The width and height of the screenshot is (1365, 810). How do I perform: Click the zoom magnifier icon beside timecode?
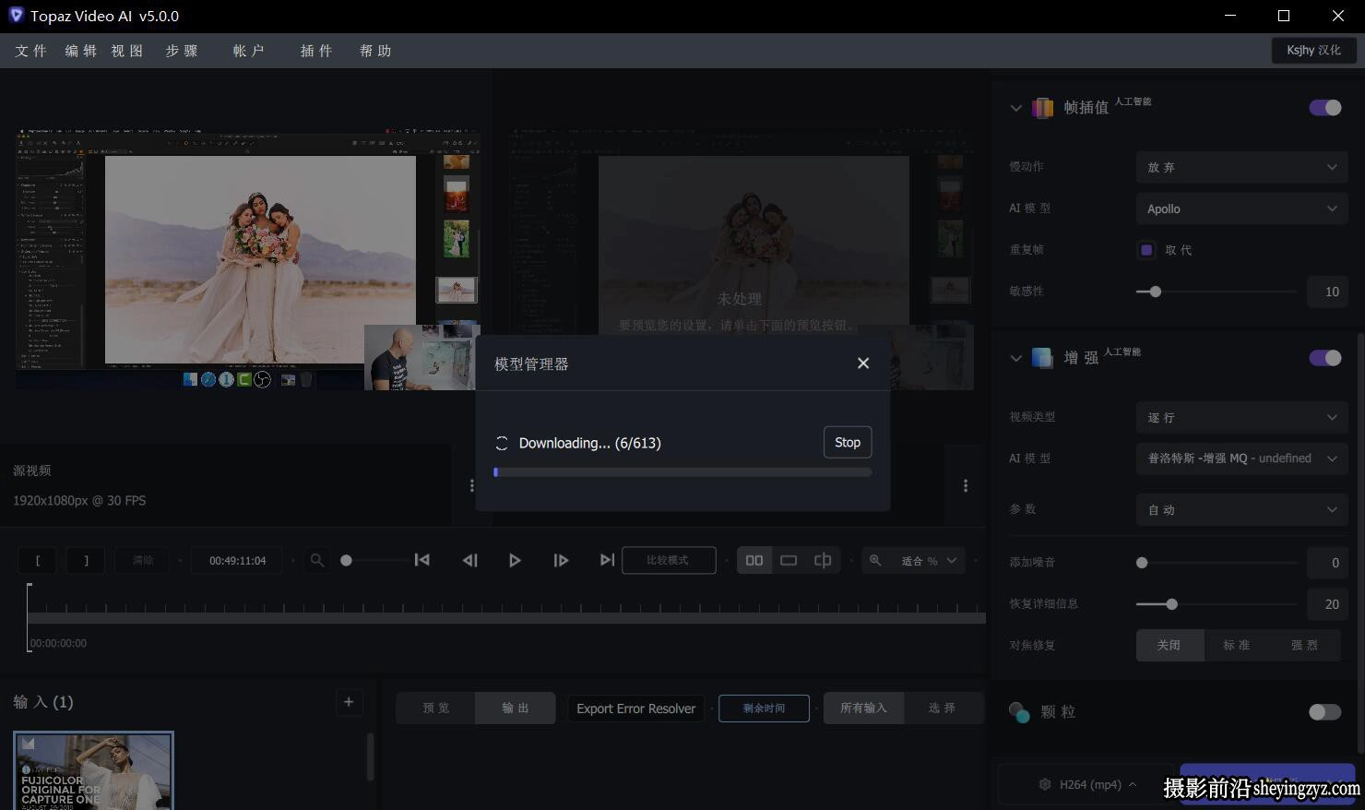(317, 560)
